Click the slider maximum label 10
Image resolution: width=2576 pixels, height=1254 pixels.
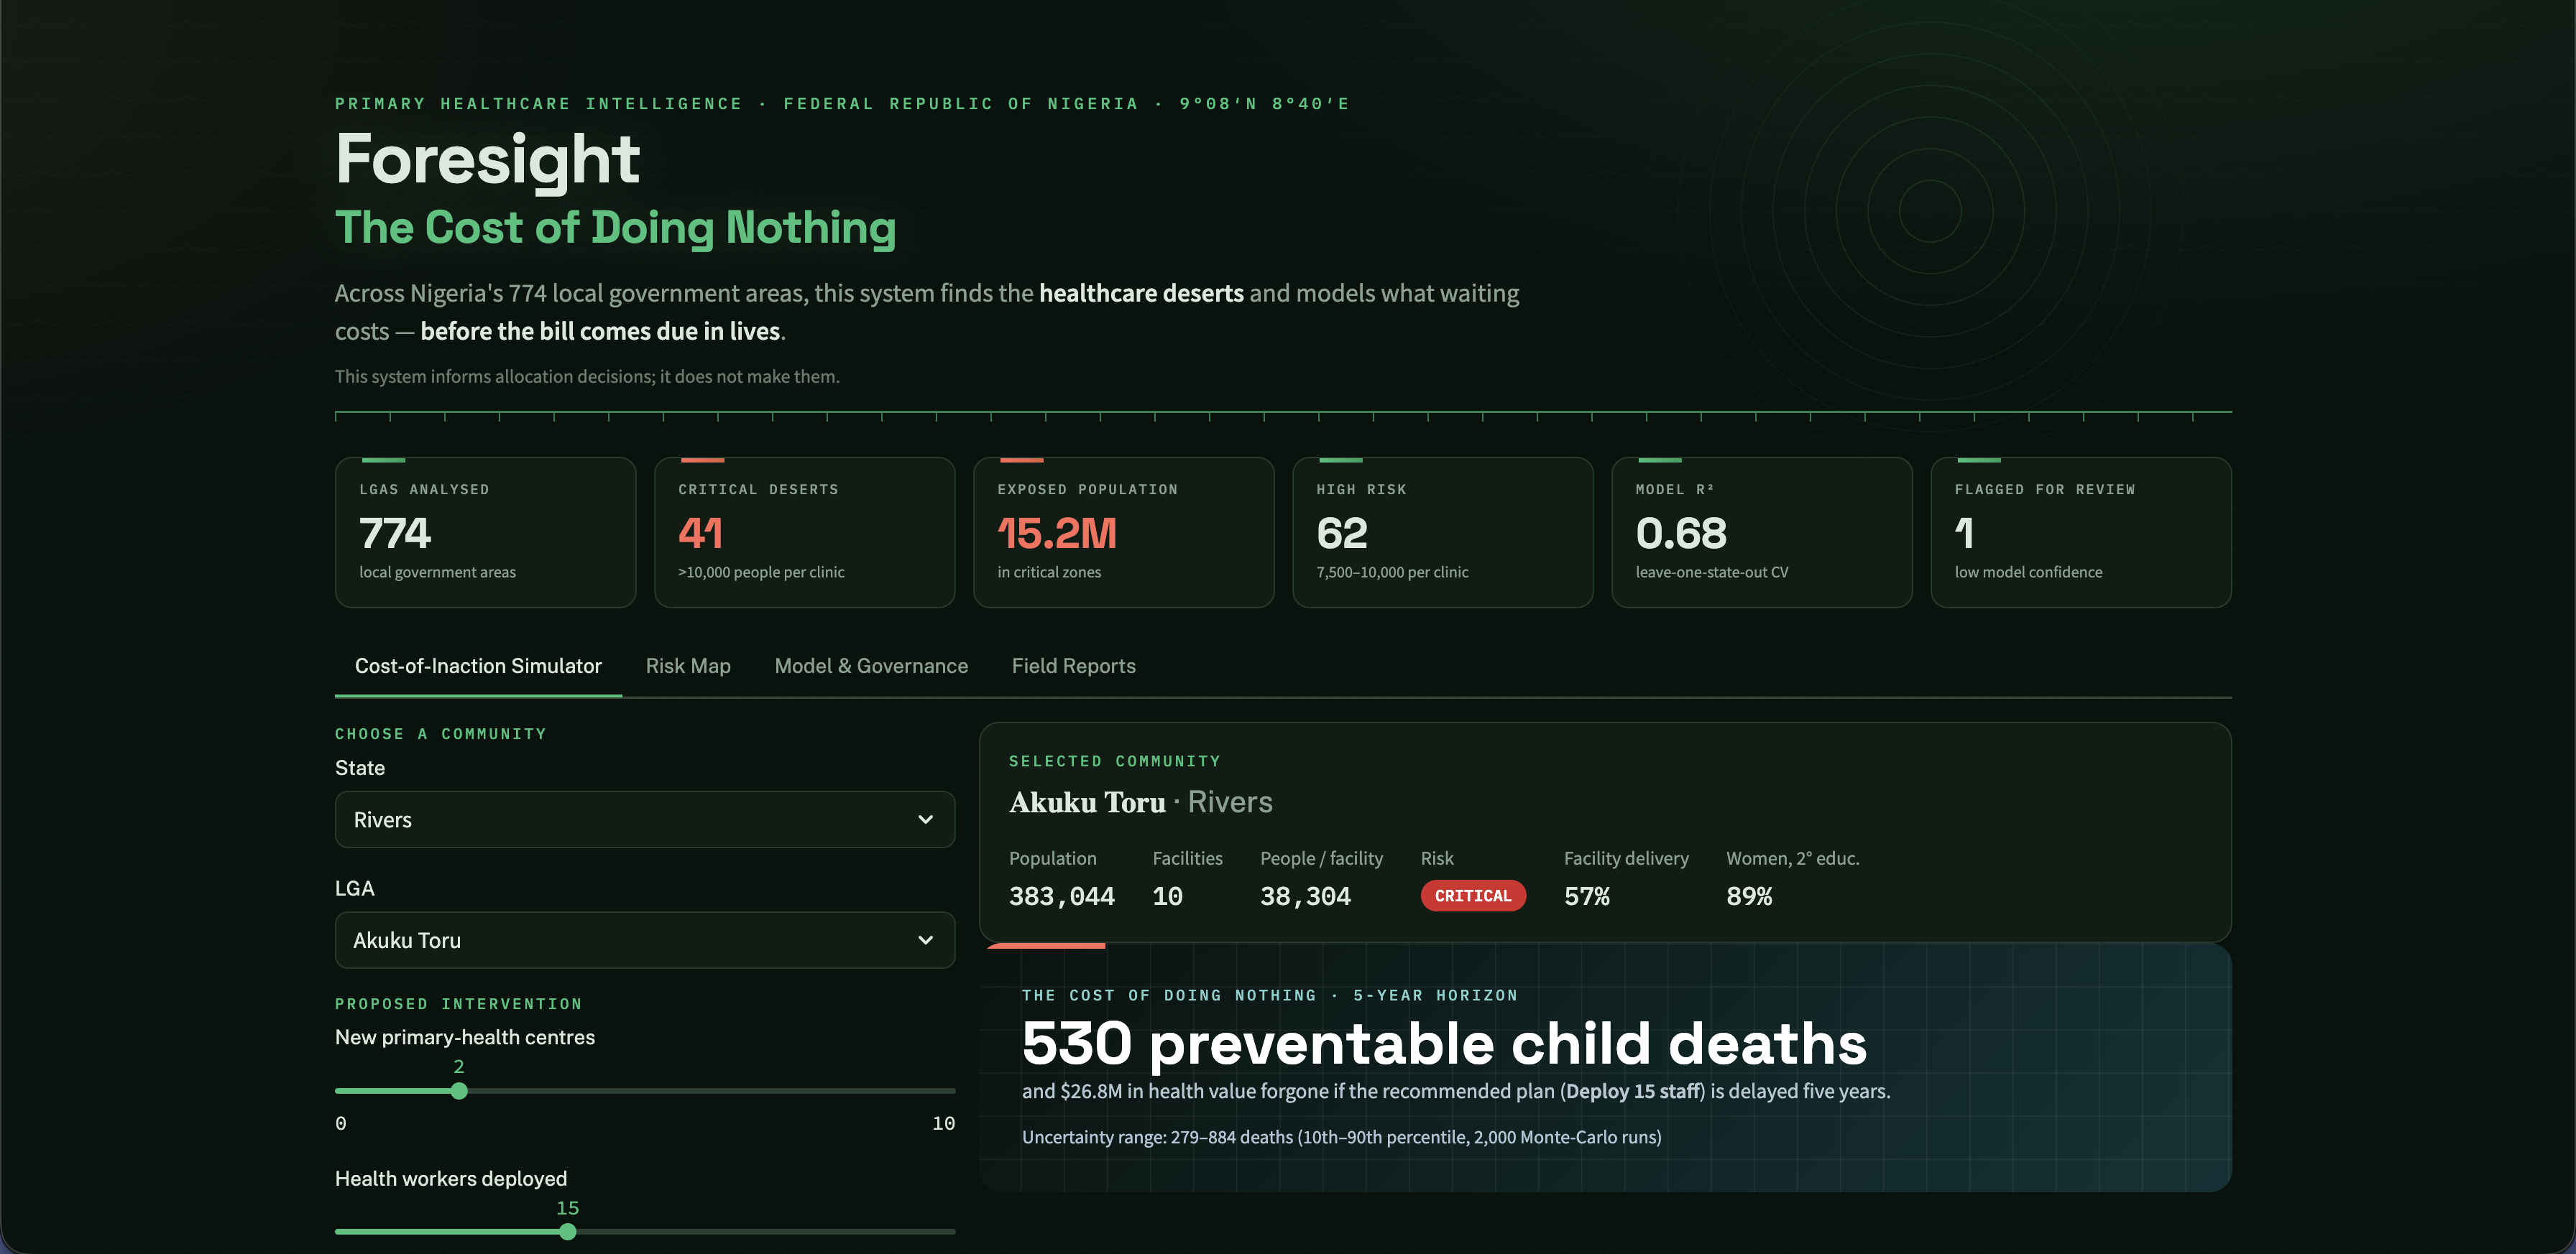pyautogui.click(x=943, y=1123)
